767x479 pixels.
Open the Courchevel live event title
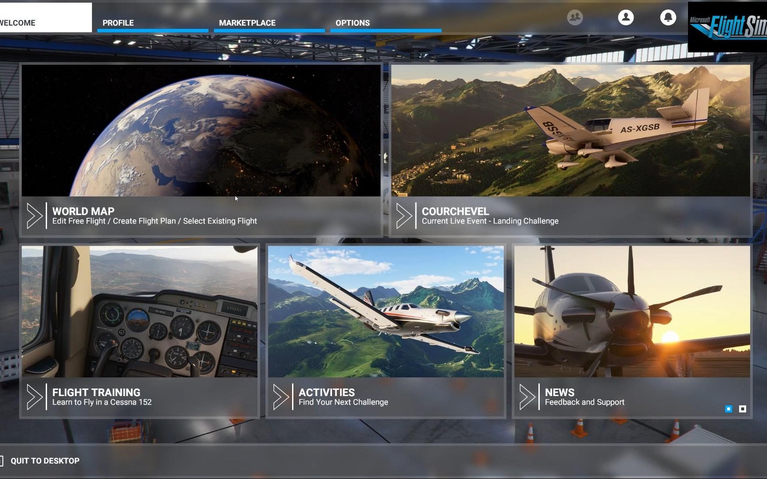455,211
